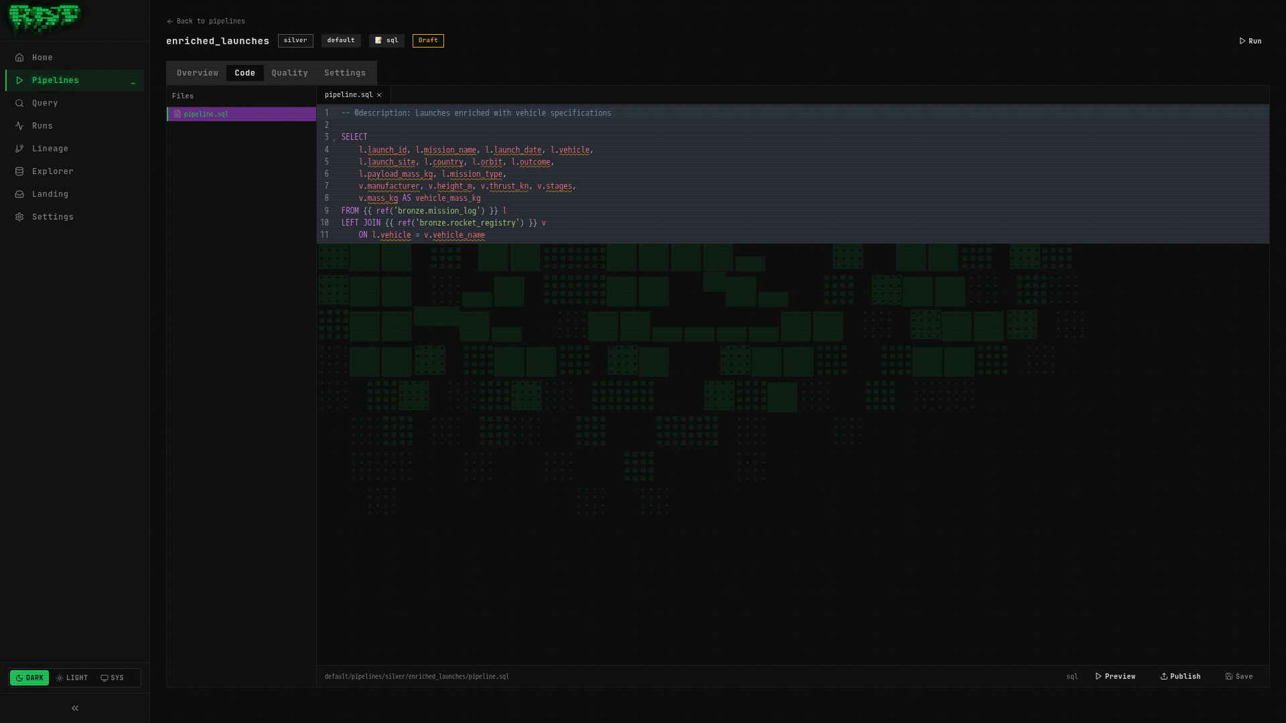The image size is (1286, 723).
Task: Open the Overview tab
Action: pos(197,72)
